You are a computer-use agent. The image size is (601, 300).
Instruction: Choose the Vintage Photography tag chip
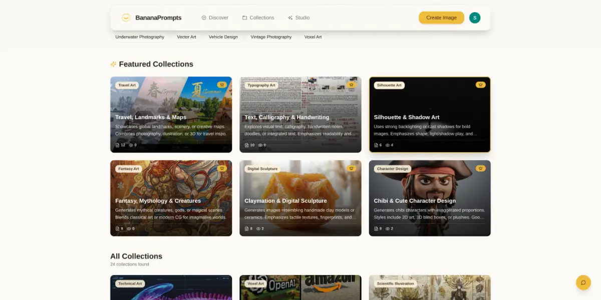(x=271, y=37)
